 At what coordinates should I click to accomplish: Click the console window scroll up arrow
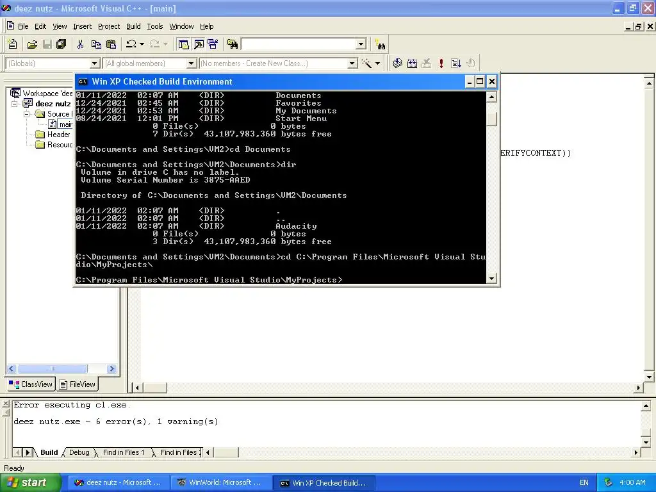click(491, 97)
